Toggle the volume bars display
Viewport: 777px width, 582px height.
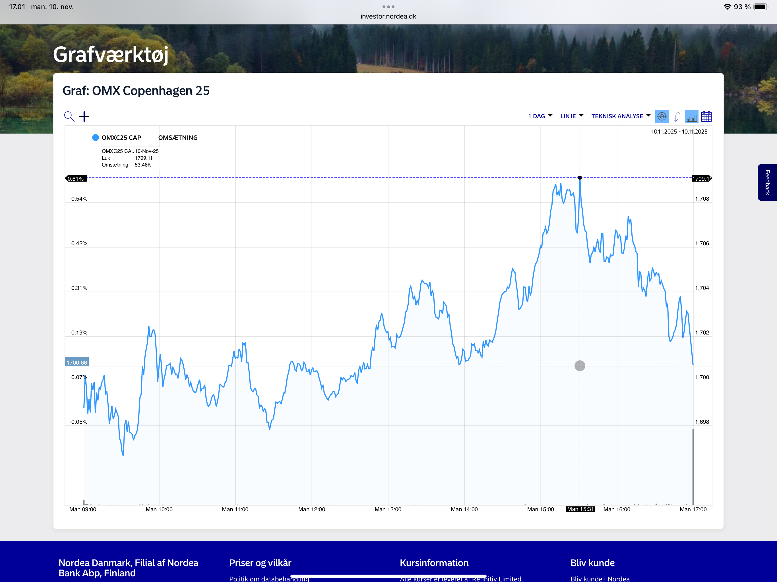[x=692, y=116]
